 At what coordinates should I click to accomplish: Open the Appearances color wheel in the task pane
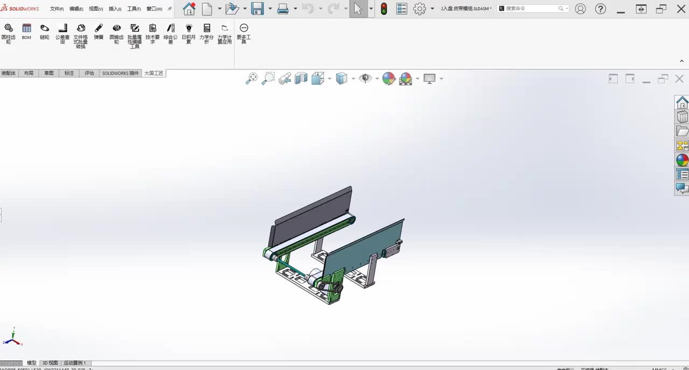pyautogui.click(x=682, y=160)
